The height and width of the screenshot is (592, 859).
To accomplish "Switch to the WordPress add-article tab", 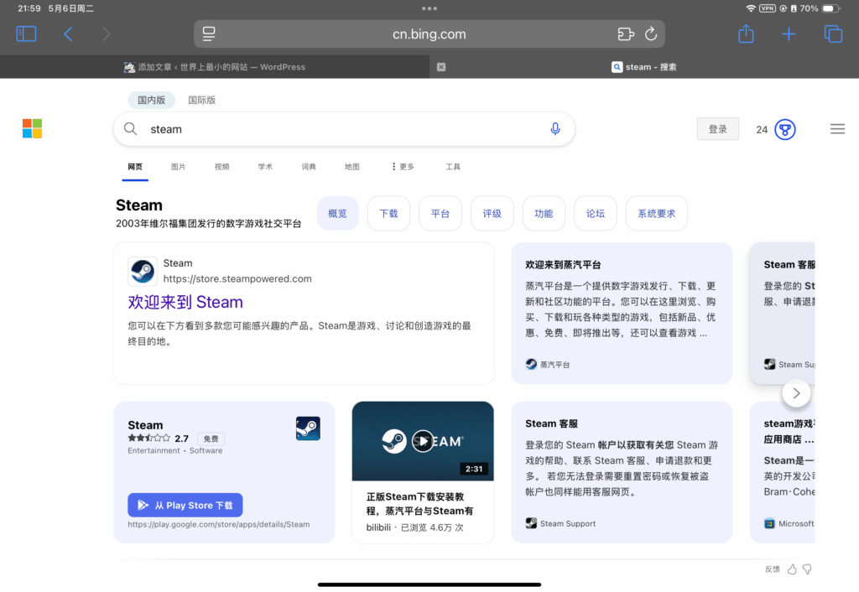I will [215, 67].
